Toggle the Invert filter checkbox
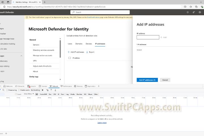The width and height of the screenshot is (204, 136). (16, 94)
